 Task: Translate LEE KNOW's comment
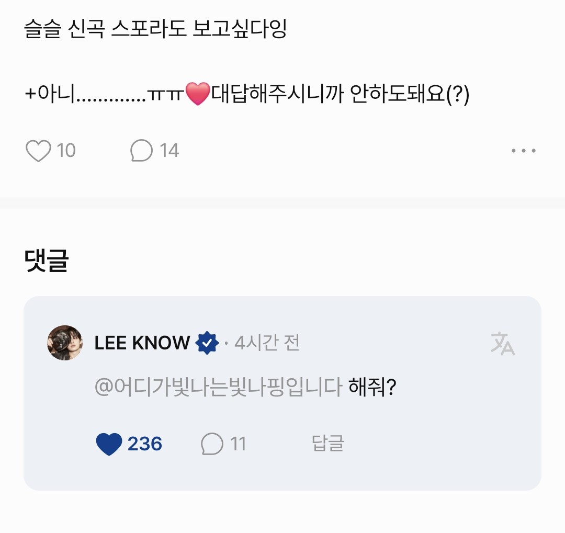pos(503,344)
